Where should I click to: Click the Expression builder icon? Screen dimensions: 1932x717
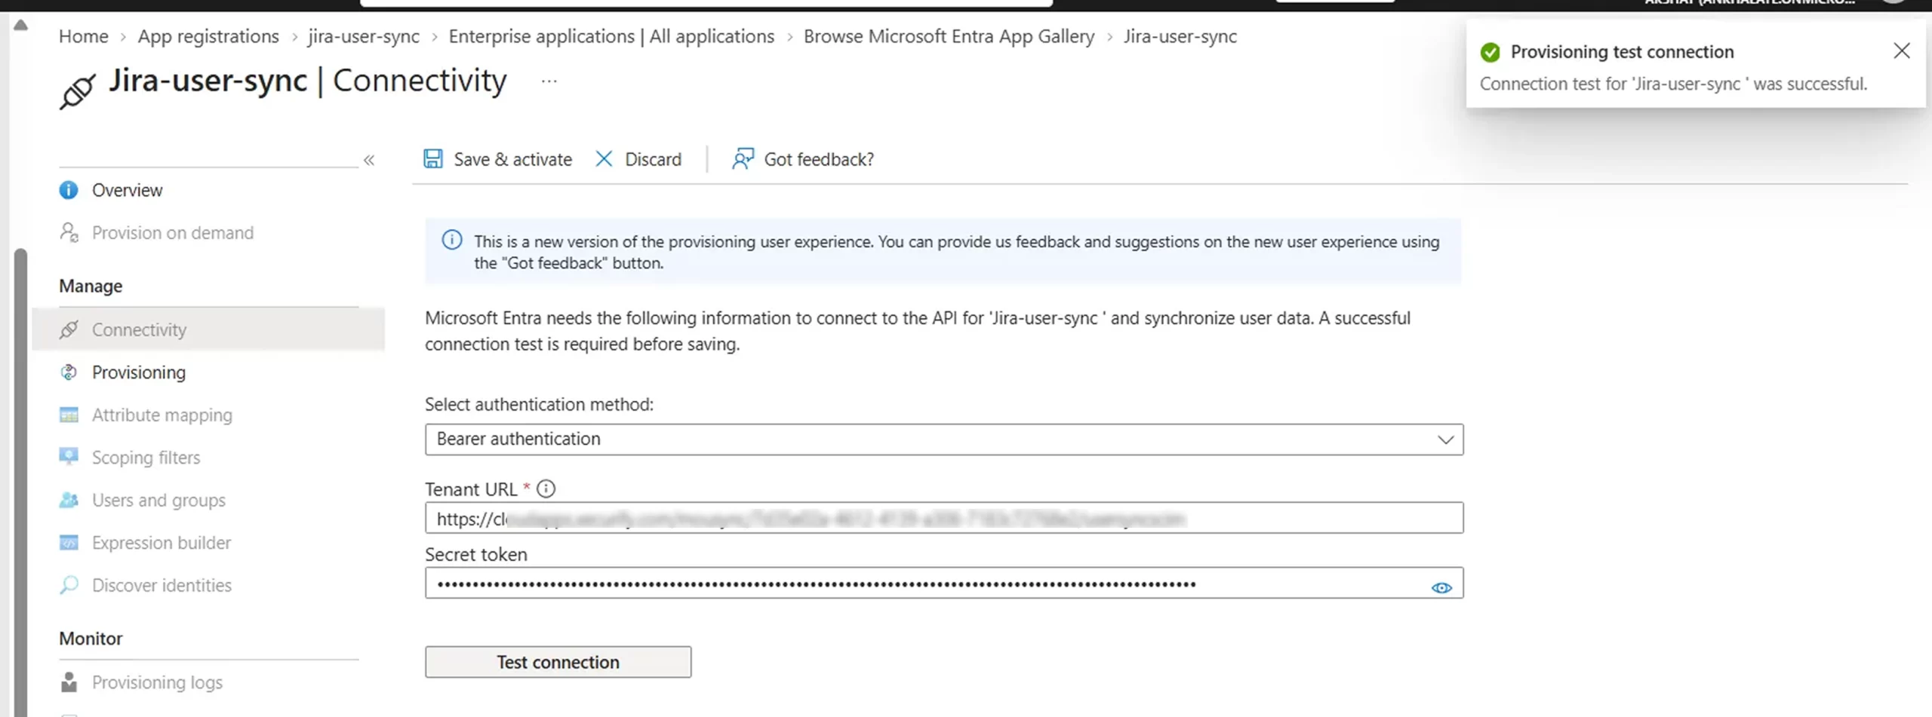pyautogui.click(x=69, y=542)
